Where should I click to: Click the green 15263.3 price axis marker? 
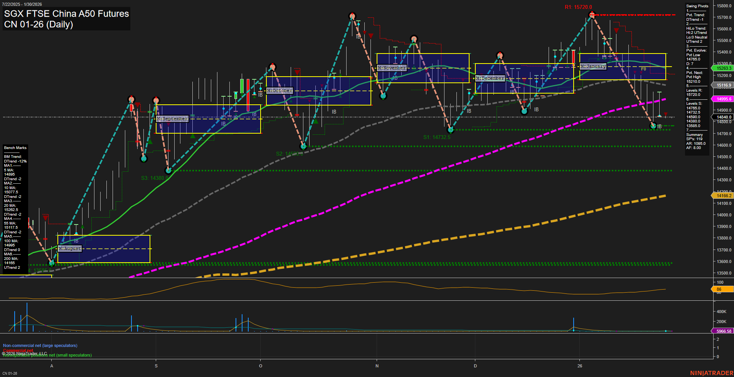pyautogui.click(x=722, y=68)
